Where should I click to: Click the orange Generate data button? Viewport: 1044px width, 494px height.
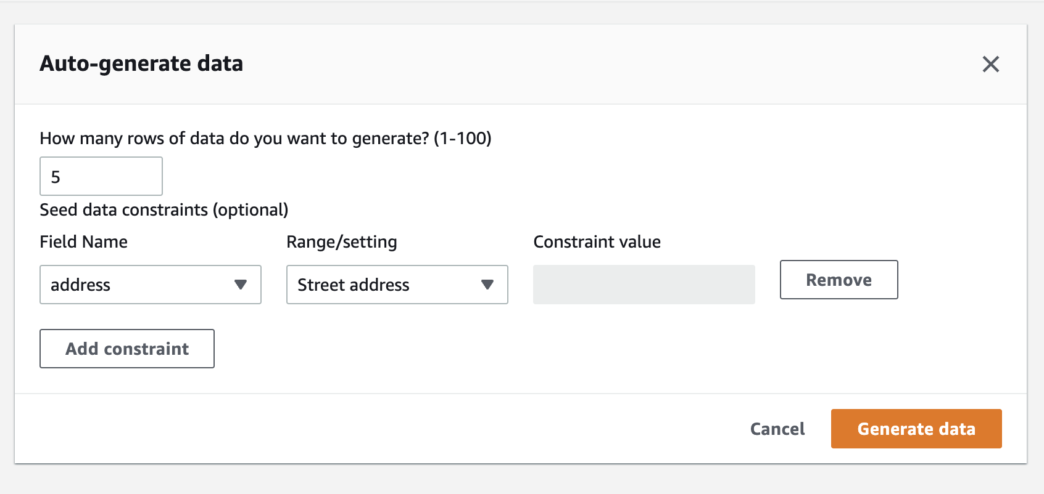[916, 429]
